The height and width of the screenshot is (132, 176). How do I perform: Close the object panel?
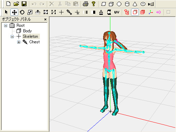pos(45,19)
